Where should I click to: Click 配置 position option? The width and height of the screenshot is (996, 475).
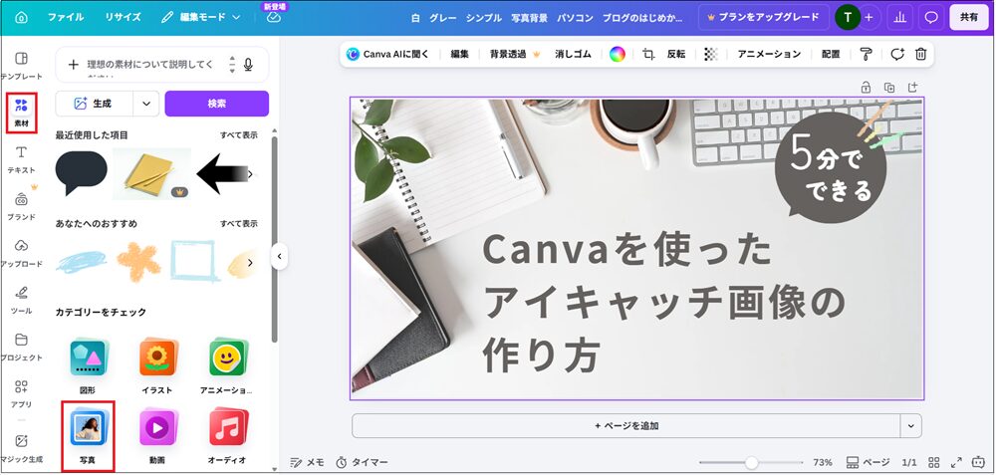pyautogui.click(x=831, y=54)
